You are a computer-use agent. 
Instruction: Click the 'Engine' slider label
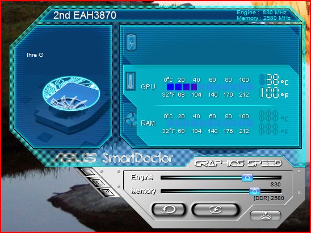tap(142, 177)
